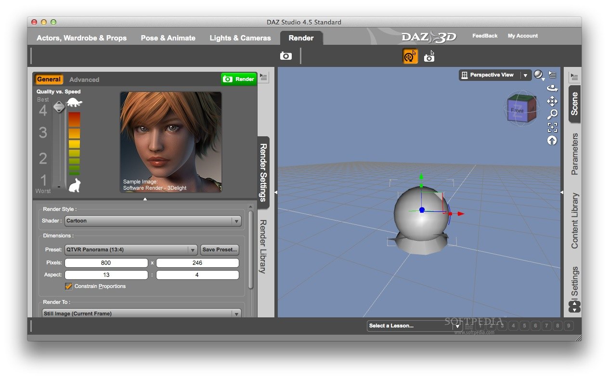The height and width of the screenshot is (379, 609).
Task: Open the viewport options menu icon
Action: tap(552, 75)
